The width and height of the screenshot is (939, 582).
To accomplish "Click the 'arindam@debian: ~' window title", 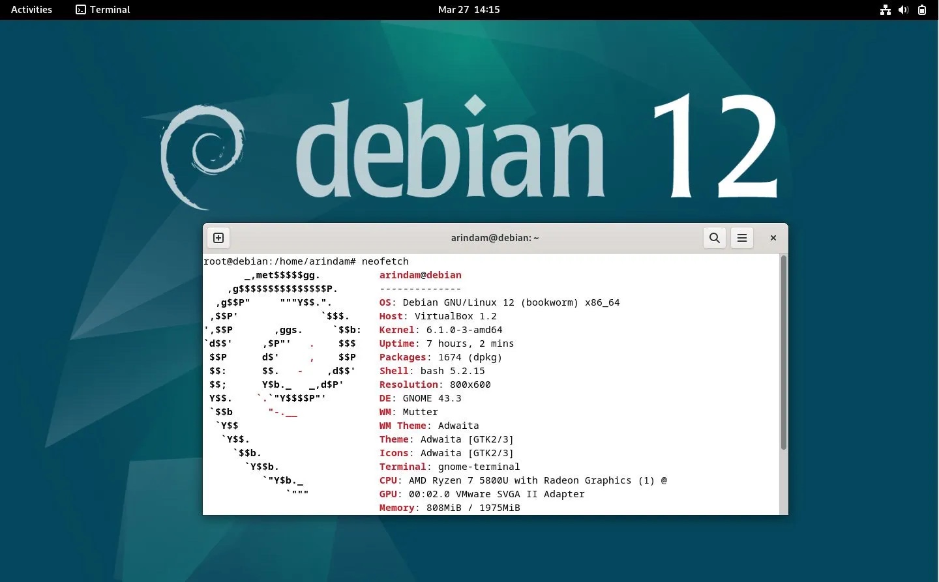I will [495, 237].
